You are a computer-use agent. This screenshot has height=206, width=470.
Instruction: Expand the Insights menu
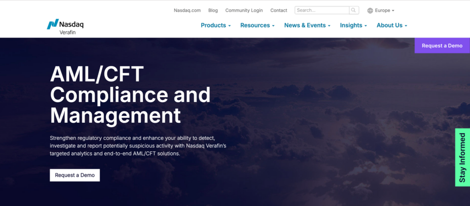(353, 26)
